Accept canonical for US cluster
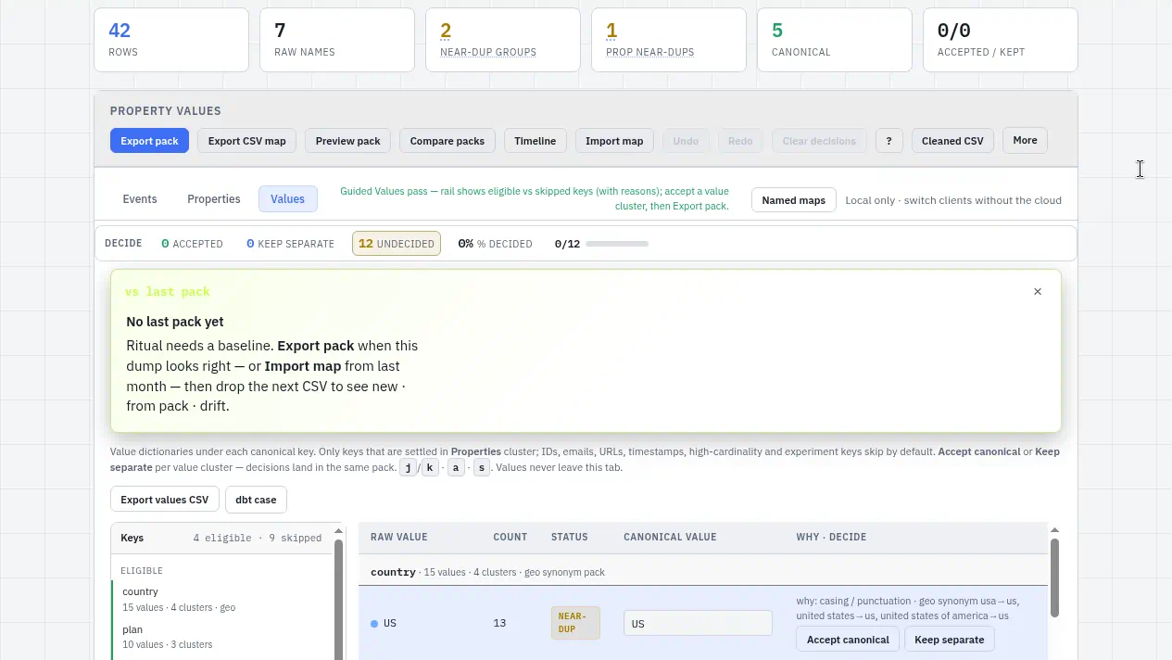Image resolution: width=1172 pixels, height=660 pixels. (848, 640)
